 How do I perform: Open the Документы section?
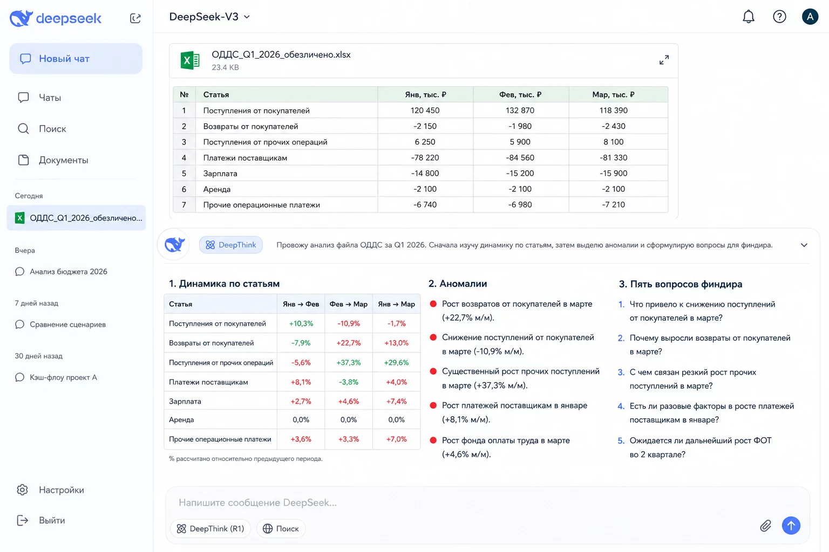pos(63,160)
